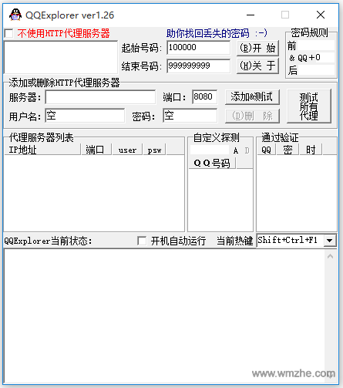
Task: Click the status log text area
Action: [164, 316]
